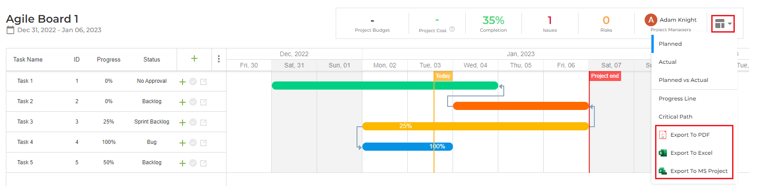Select the orange Task 2 Gantt bar
The image size is (757, 186).
click(x=521, y=106)
